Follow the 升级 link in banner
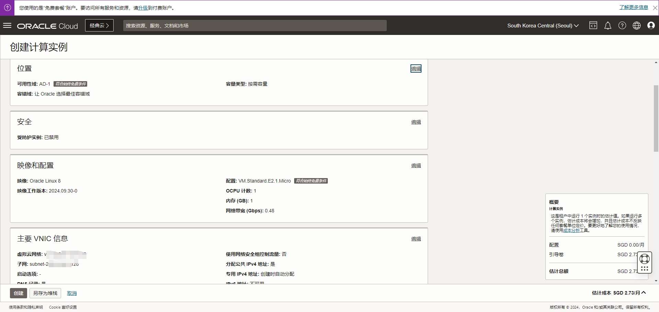This screenshot has height=312, width=659. (143, 8)
